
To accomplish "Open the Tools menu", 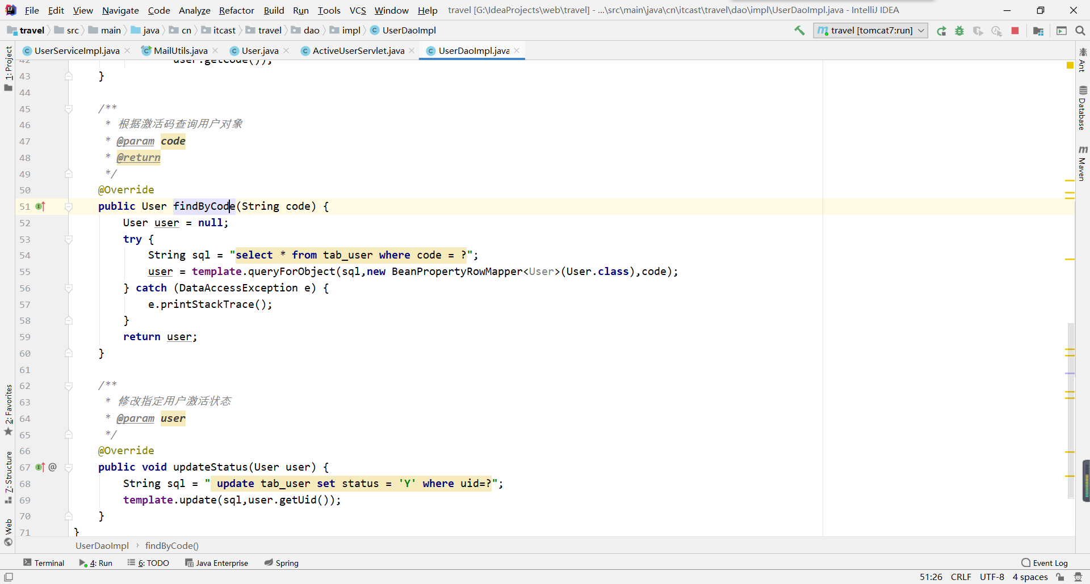I will coord(329,10).
